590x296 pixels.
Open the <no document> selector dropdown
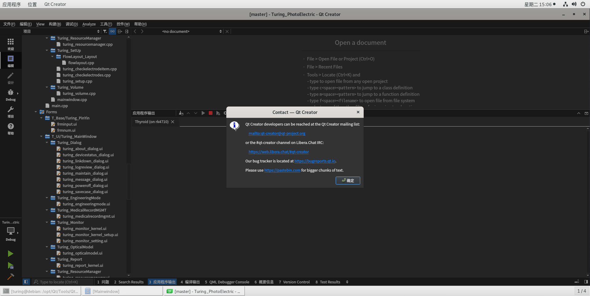click(x=192, y=31)
